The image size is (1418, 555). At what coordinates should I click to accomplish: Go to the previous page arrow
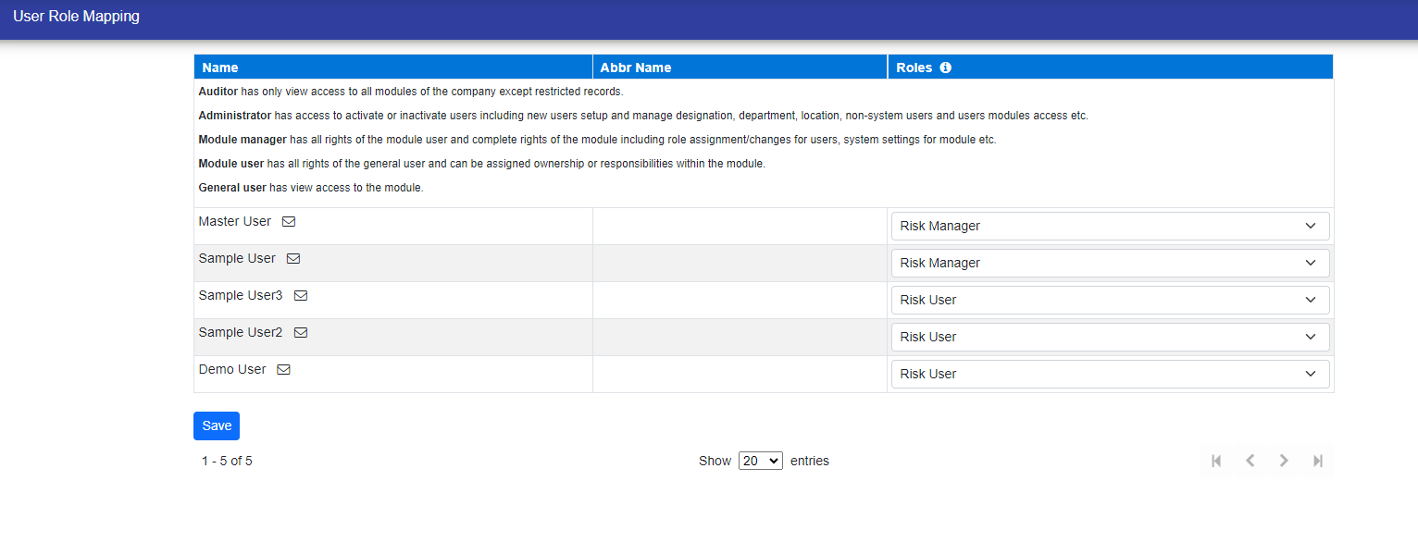1250,461
